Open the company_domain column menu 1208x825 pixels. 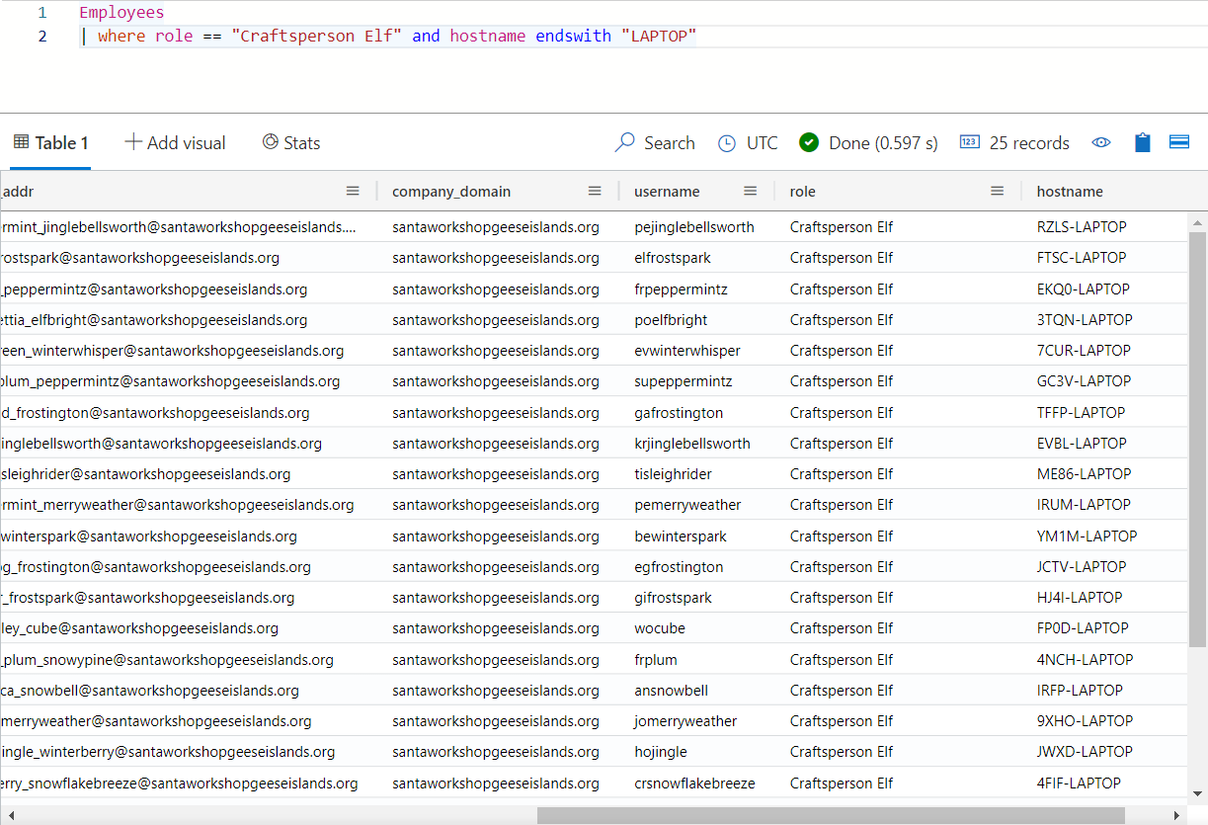[595, 192]
